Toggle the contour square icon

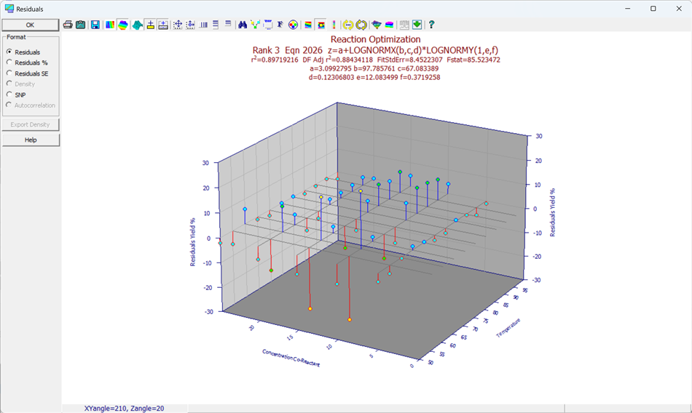pyautogui.click(x=321, y=25)
